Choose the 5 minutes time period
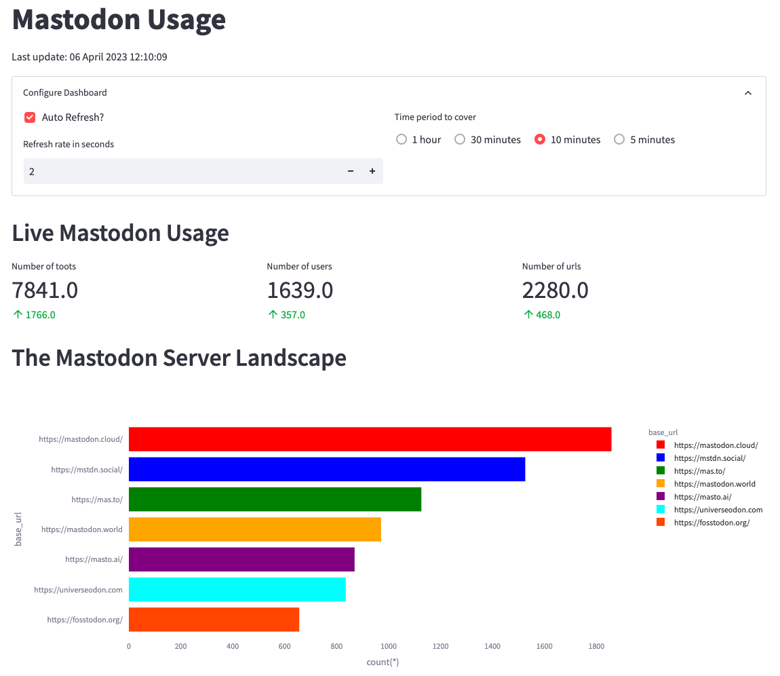The image size is (780, 676). coord(619,139)
